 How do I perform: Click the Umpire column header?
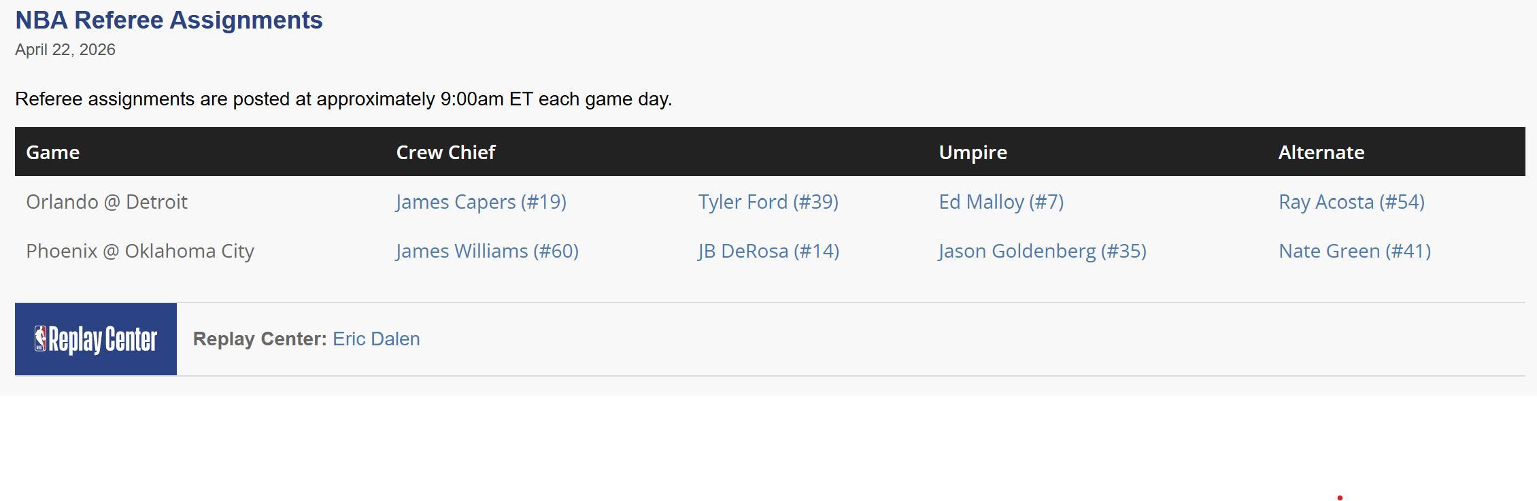click(x=973, y=152)
